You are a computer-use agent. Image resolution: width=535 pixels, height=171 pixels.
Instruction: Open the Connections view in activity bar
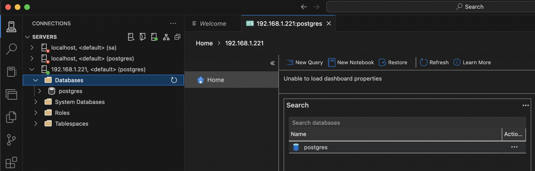click(x=11, y=27)
